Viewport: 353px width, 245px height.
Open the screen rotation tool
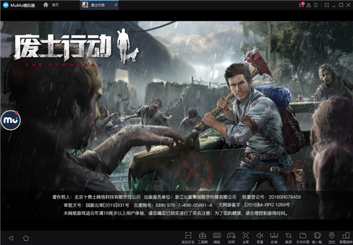(346, 238)
